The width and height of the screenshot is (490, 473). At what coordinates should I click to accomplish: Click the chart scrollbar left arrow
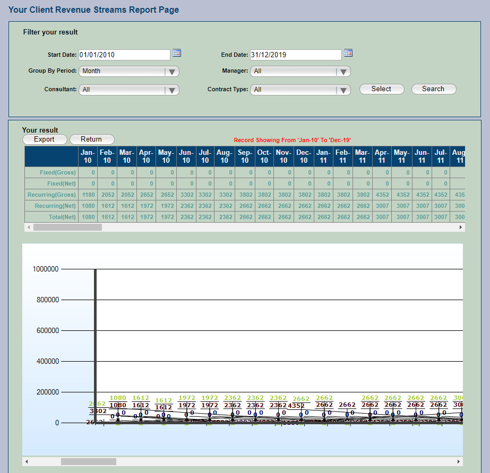coord(27,461)
